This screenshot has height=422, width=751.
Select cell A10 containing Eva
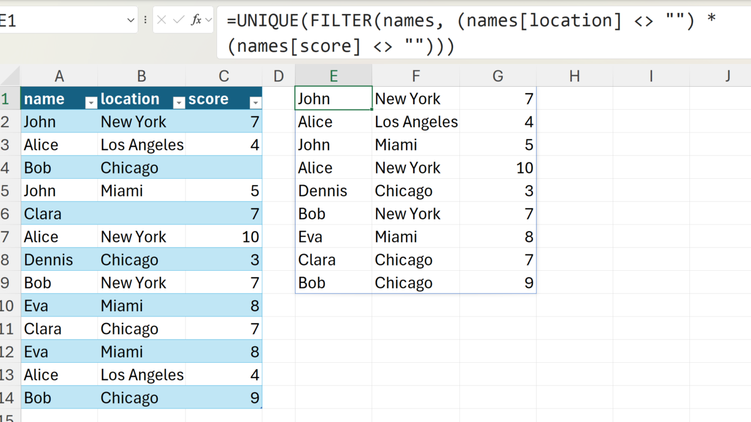point(59,305)
